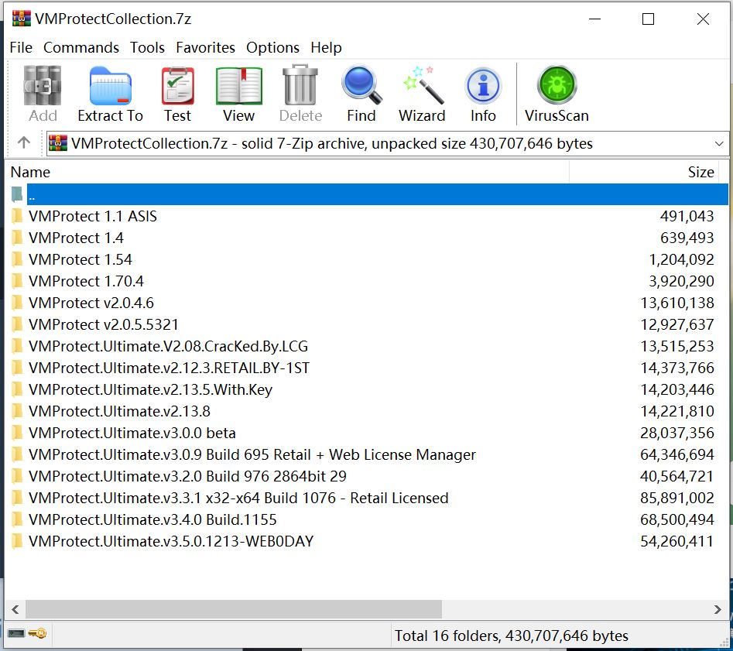The height and width of the screenshot is (651, 733).
Task: Click the Total 16 folders status text
Action: click(x=512, y=635)
